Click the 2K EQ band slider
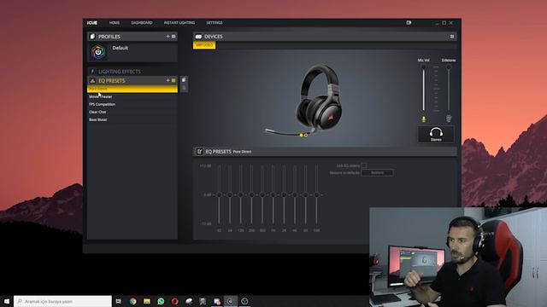547x307 pixels. pos(284,194)
